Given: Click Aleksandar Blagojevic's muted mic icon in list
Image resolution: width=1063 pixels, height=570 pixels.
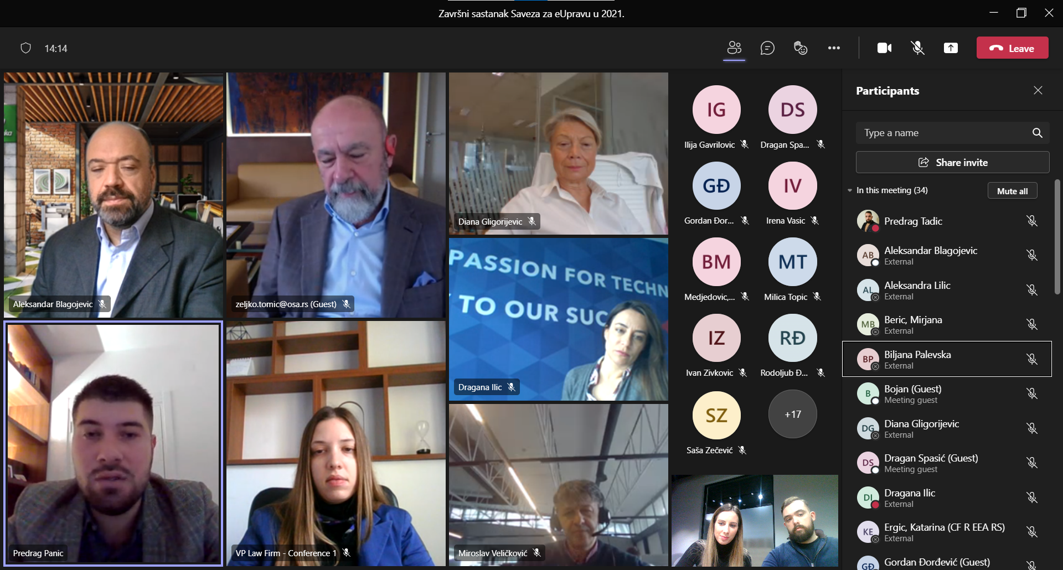Looking at the screenshot, I should tap(1032, 255).
